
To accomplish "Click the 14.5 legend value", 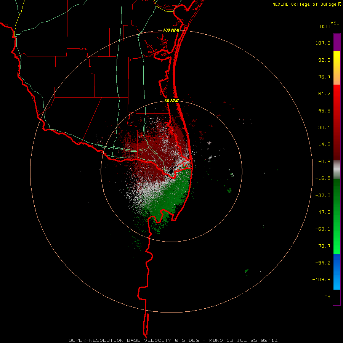I will (324, 144).
